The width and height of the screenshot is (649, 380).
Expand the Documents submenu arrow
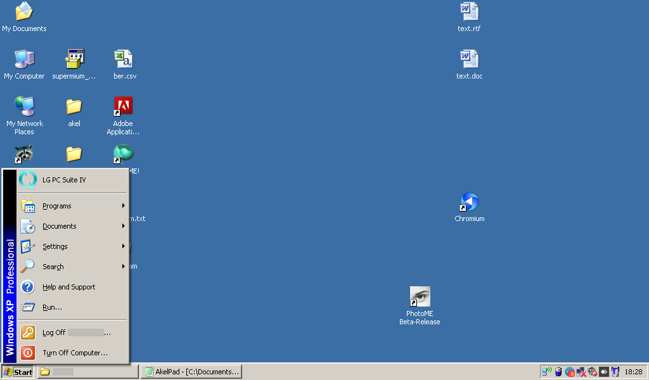pyautogui.click(x=124, y=225)
